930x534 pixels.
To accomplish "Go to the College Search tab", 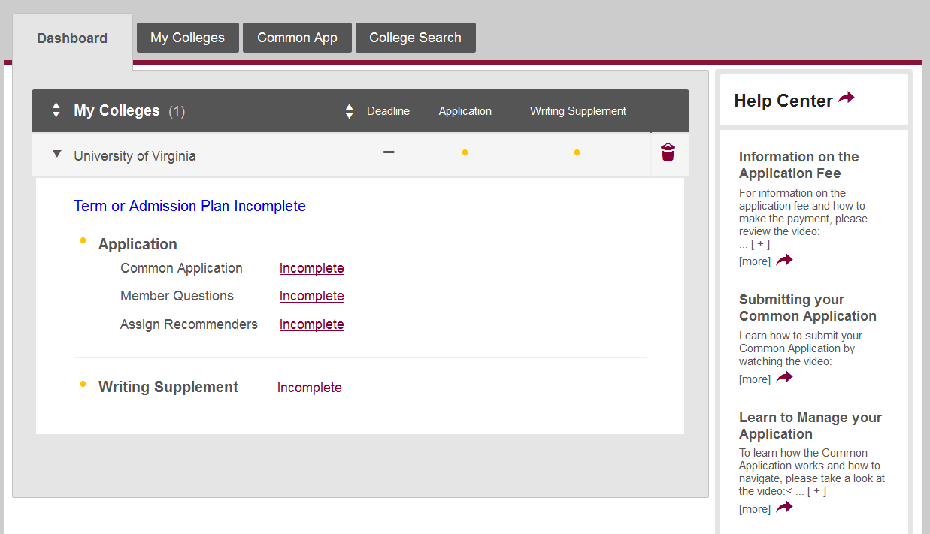I will tap(415, 38).
